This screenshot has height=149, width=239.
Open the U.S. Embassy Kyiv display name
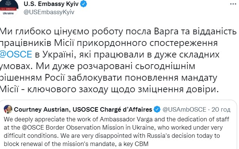[x=51, y=4]
